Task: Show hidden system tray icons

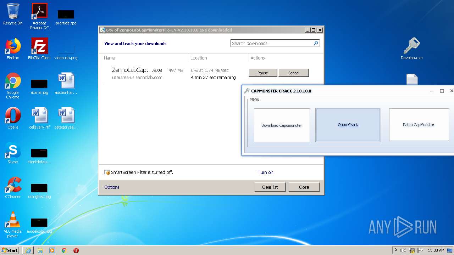Action: [395, 250]
